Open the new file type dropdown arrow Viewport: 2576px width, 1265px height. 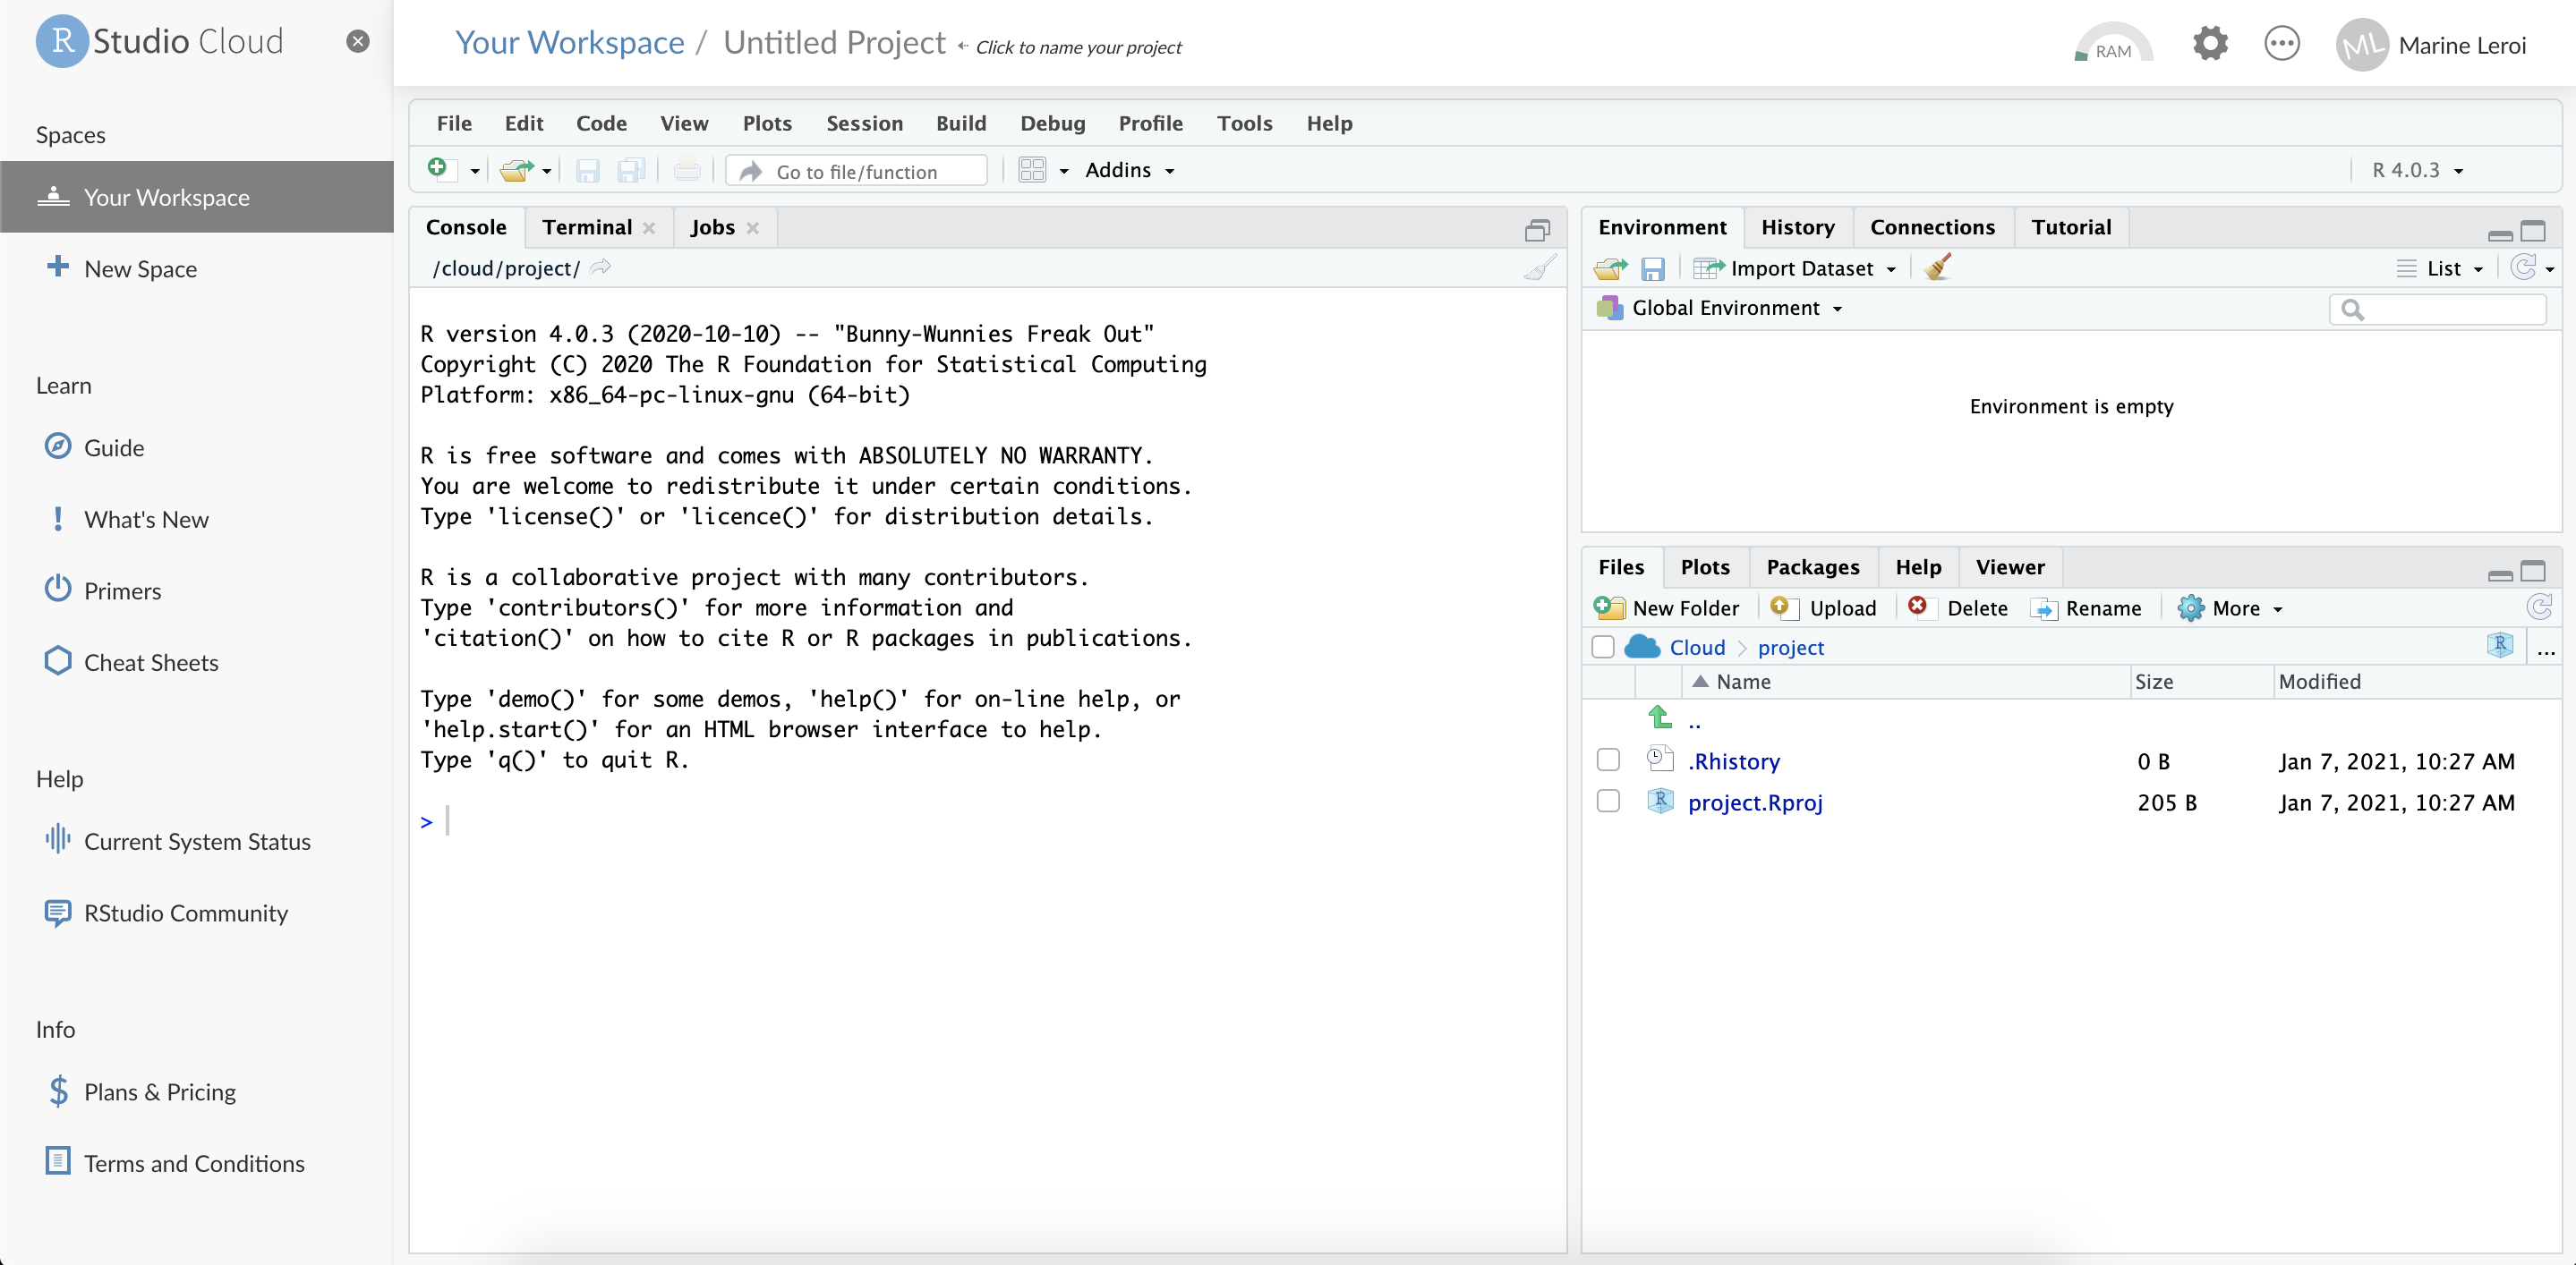[475, 171]
